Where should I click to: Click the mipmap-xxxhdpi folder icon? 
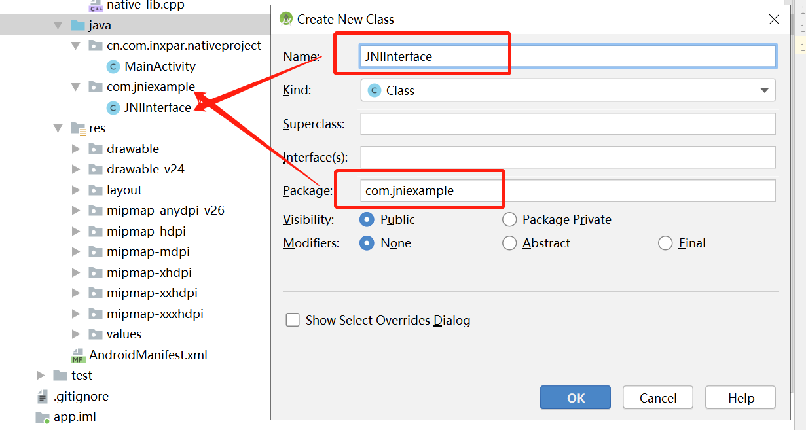click(95, 314)
